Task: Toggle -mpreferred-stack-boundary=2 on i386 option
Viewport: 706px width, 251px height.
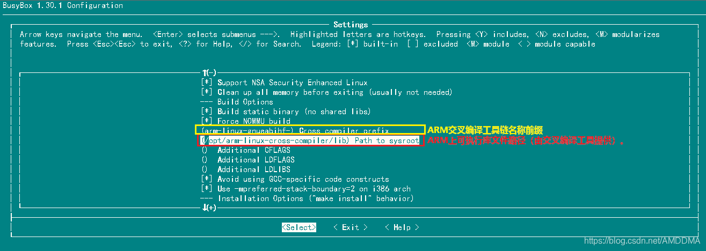Action: [x=305, y=189]
